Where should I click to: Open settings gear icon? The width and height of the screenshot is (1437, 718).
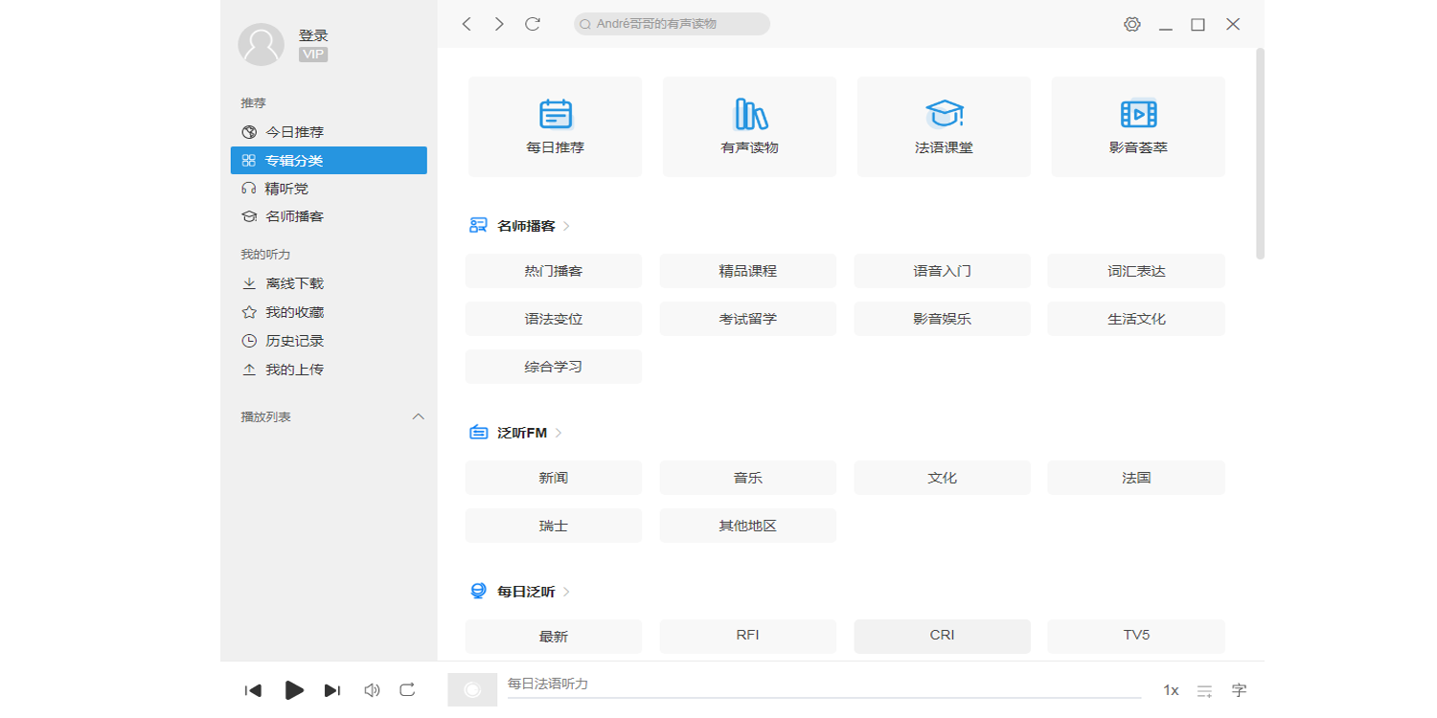pos(1132,24)
